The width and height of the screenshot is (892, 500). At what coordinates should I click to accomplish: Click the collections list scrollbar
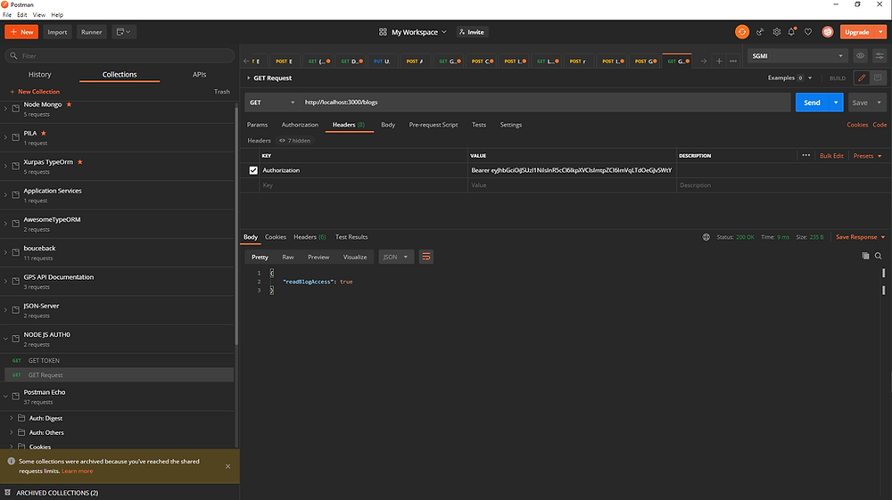(x=236, y=225)
